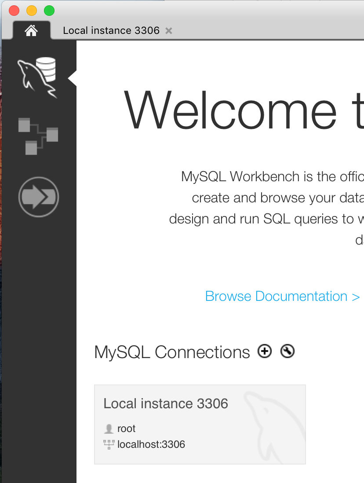Click the network icon beside localhost:3306
The image size is (364, 483).
coord(108,444)
